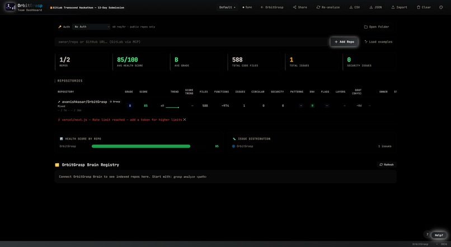Refresh the OrbitGrasp Brain Registry
Screen dimensions: 451x247
[387, 164]
